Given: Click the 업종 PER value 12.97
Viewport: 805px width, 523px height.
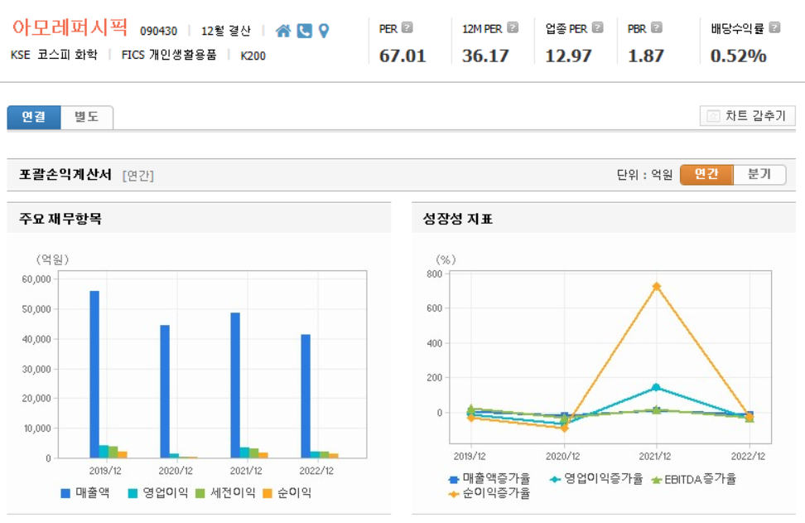Looking at the screenshot, I should [568, 56].
